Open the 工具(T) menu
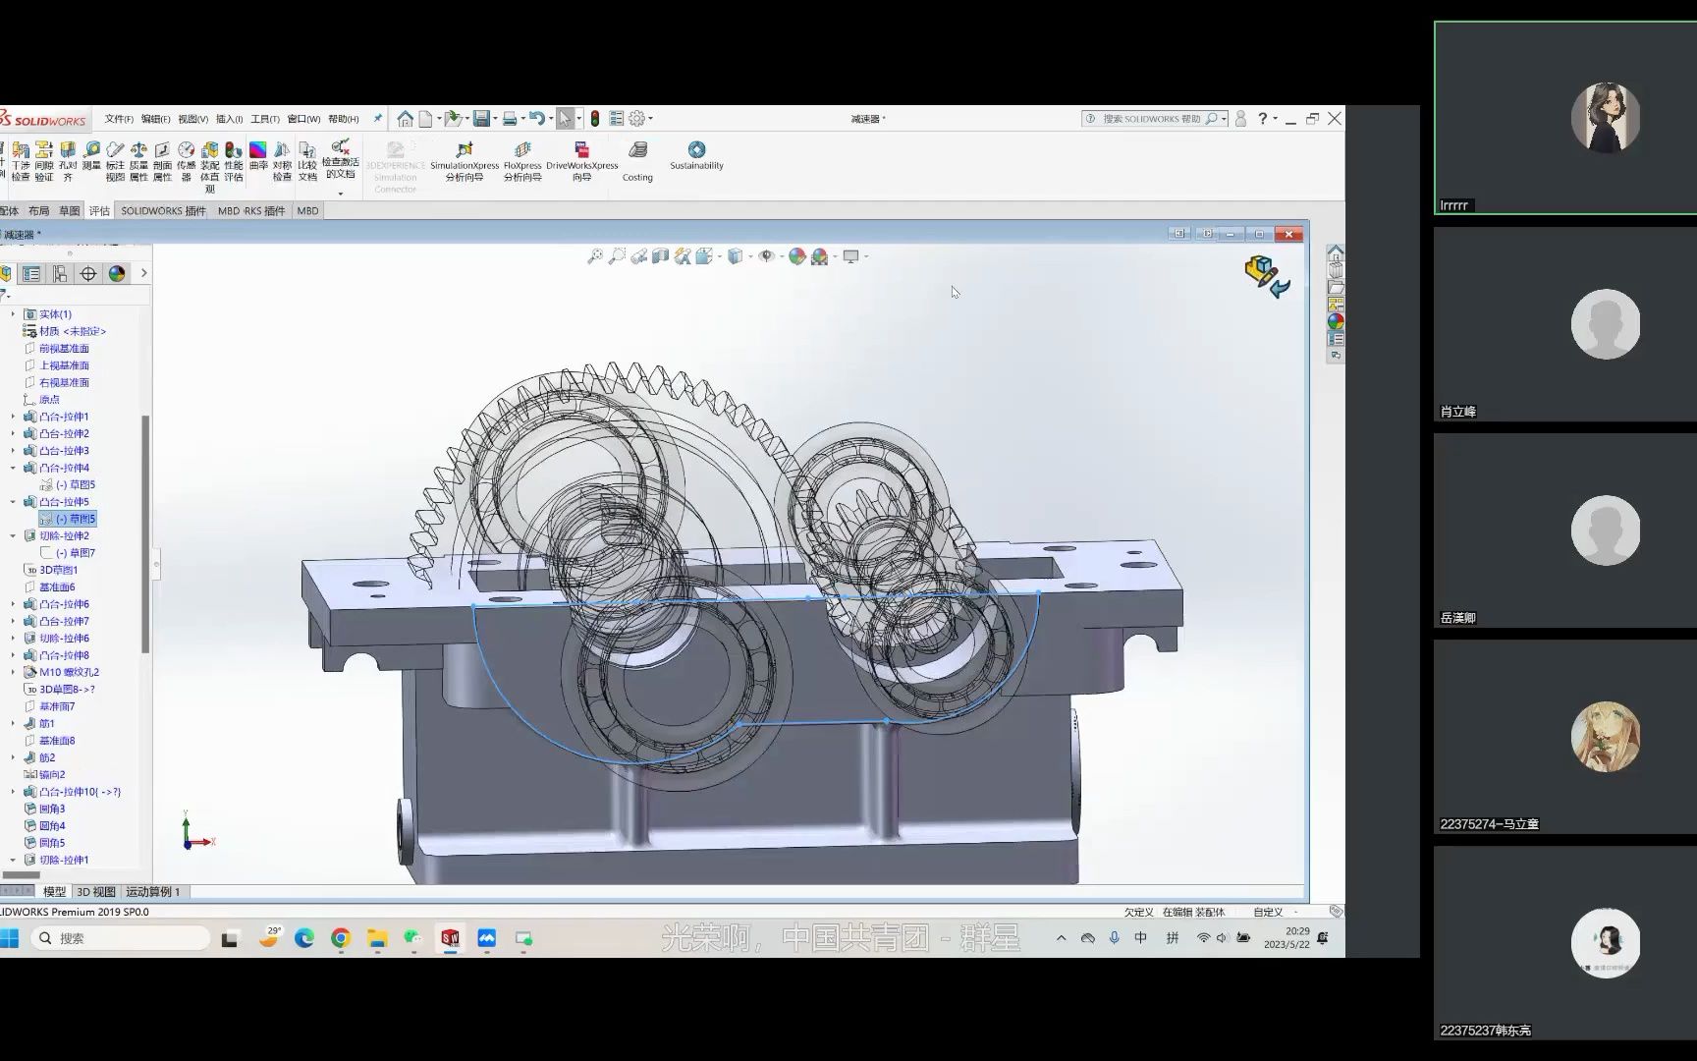This screenshot has height=1061, width=1697. [x=265, y=119]
